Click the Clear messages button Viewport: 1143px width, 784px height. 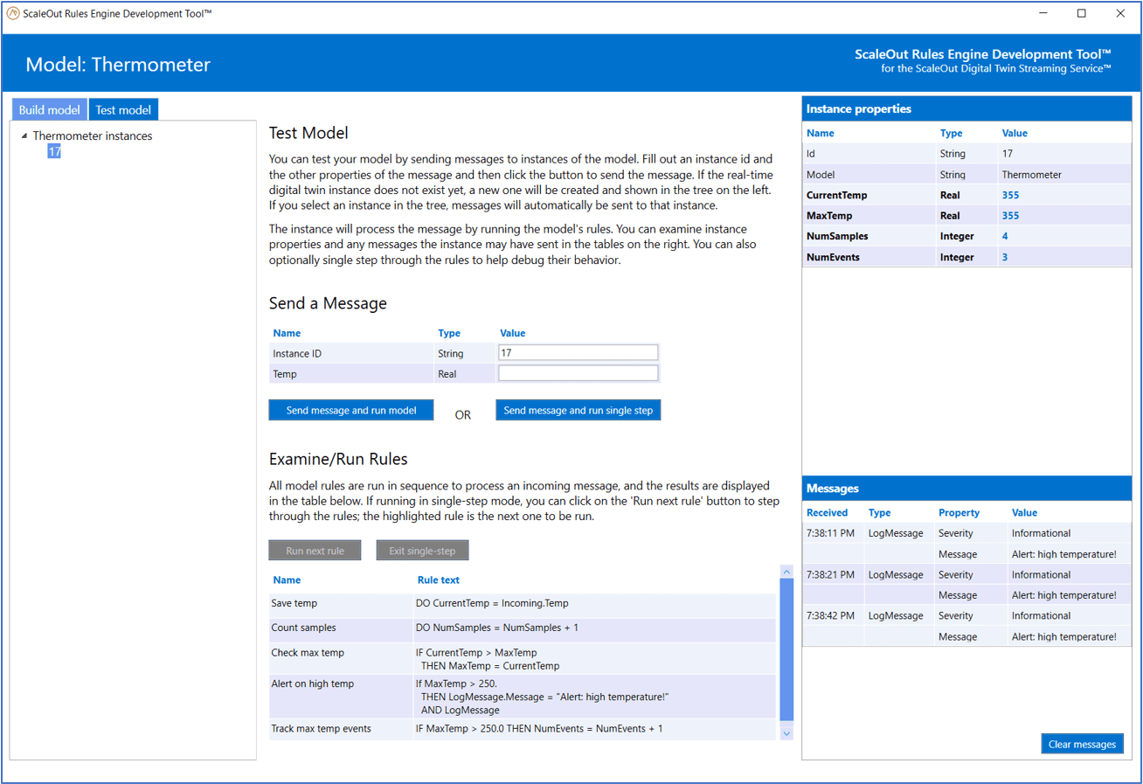pos(1082,744)
